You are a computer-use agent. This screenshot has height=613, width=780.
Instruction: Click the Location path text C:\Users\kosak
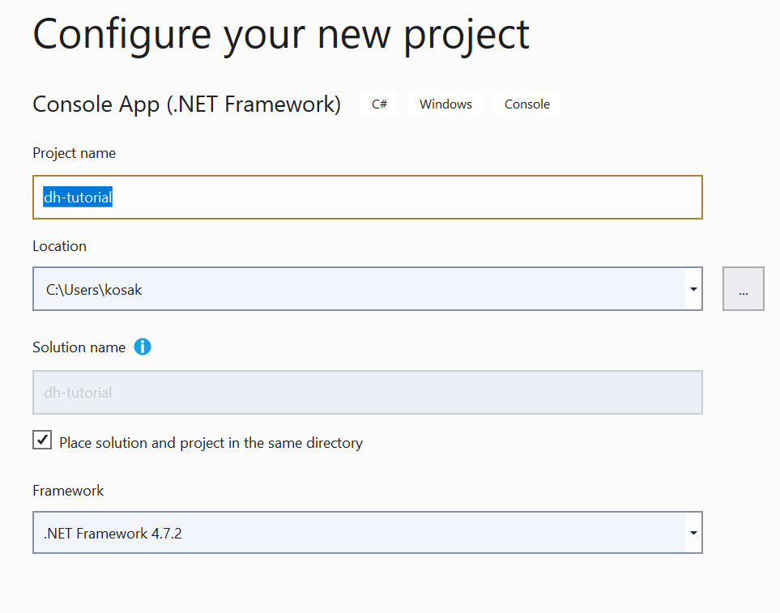point(94,289)
